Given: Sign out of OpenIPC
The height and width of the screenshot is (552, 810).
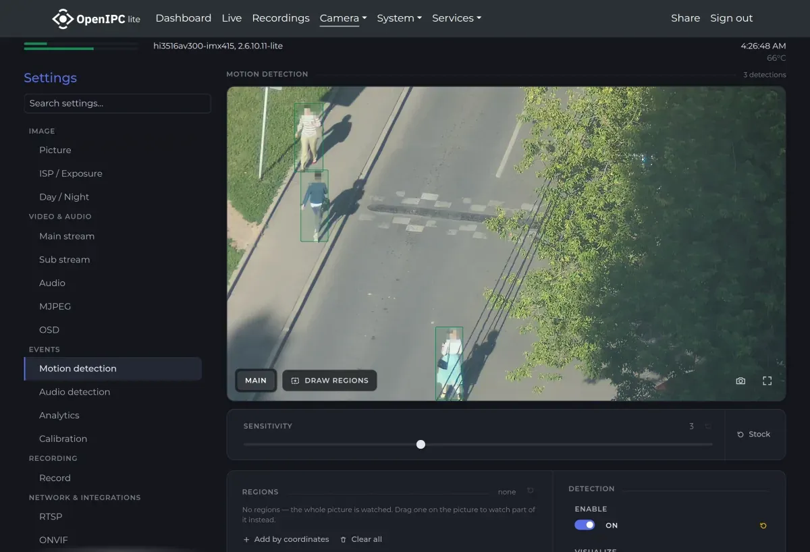Looking at the screenshot, I should click(731, 18).
